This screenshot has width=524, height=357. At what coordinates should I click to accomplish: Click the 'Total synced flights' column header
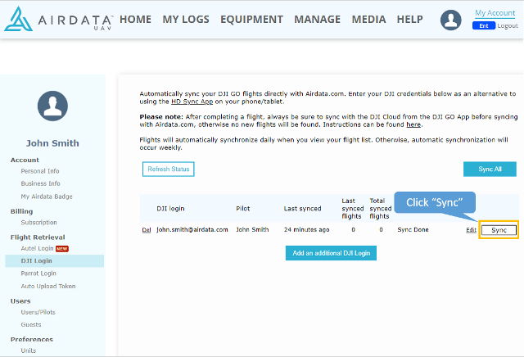pyautogui.click(x=380, y=209)
